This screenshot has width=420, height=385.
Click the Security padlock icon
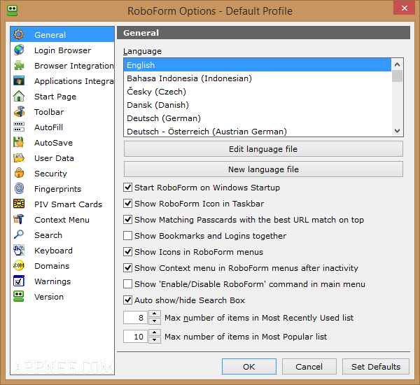tap(19, 174)
